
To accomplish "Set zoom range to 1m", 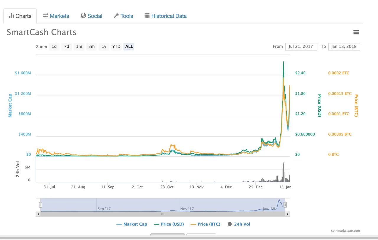I will pos(79,46).
